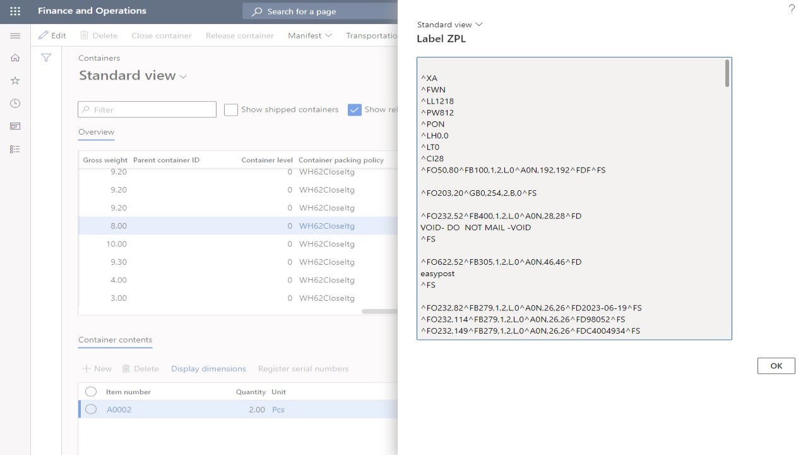Click Container packing policy column header

(x=341, y=160)
